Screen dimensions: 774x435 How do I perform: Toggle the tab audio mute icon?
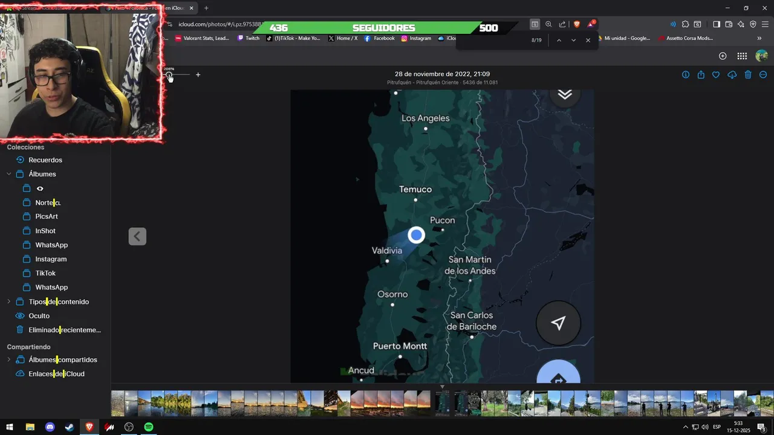(x=673, y=24)
